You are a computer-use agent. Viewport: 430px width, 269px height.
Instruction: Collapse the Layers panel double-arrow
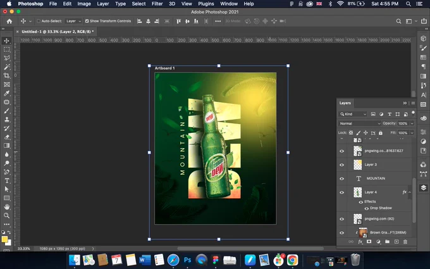[405, 103]
